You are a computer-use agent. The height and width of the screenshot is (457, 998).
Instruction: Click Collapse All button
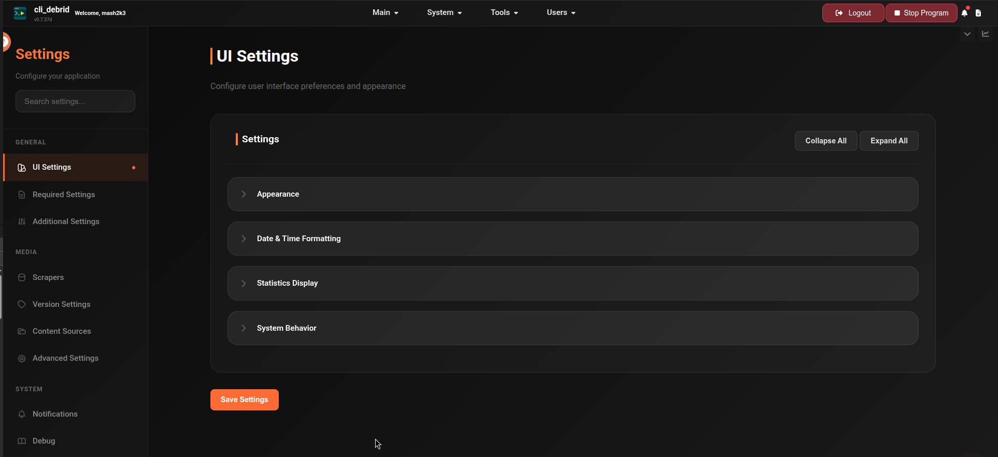tap(826, 141)
